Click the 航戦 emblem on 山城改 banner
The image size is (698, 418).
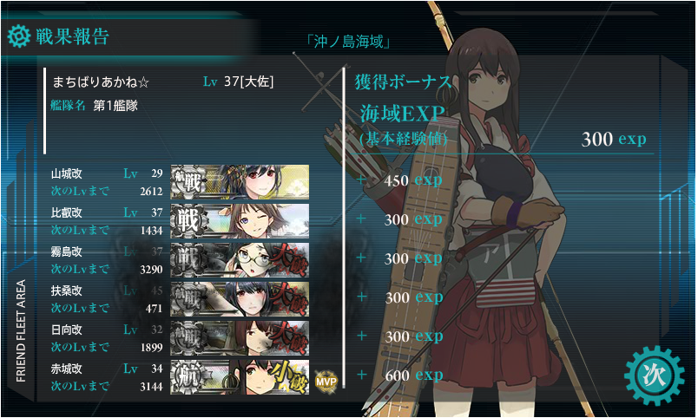(x=190, y=182)
